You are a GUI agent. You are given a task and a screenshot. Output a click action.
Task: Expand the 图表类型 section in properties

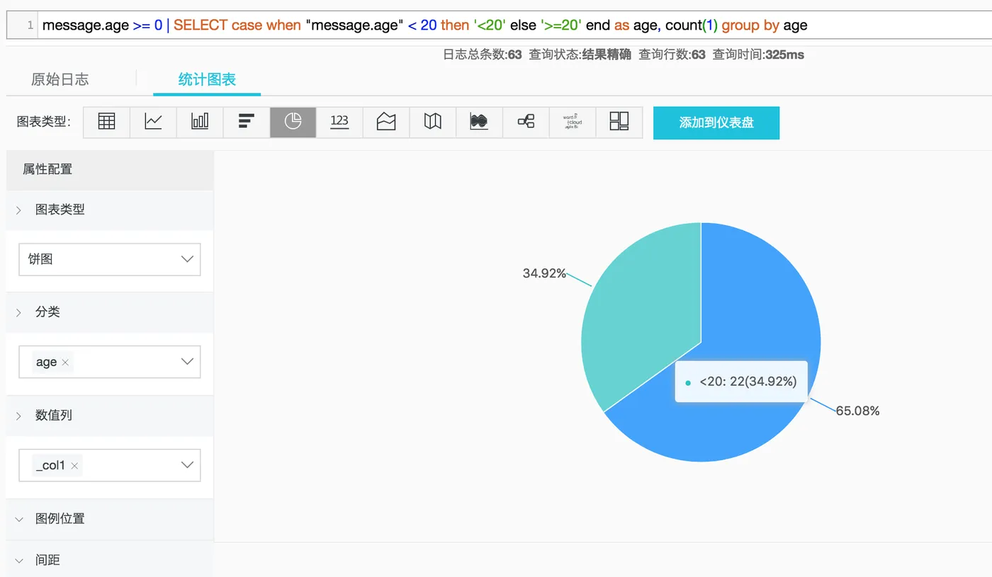[x=109, y=210]
